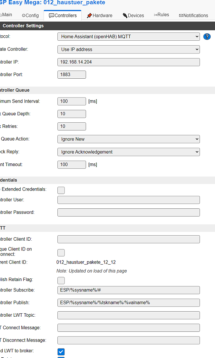Enable the Publish Retain Flag checkbox
The width and height of the screenshot is (215, 358).
(61, 281)
